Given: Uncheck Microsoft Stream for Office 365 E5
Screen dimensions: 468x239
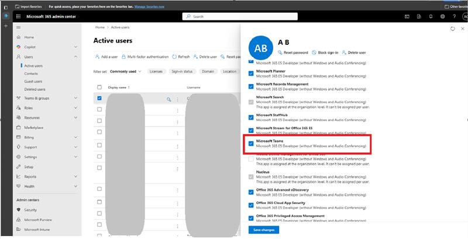Looking at the screenshot, I should point(251,131).
